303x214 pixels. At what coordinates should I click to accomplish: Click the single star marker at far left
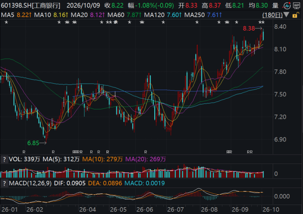tap(6, 22)
